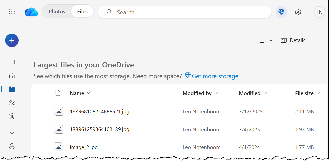
Task: Click the 4/1/2024 modified date
Action: [249, 147]
